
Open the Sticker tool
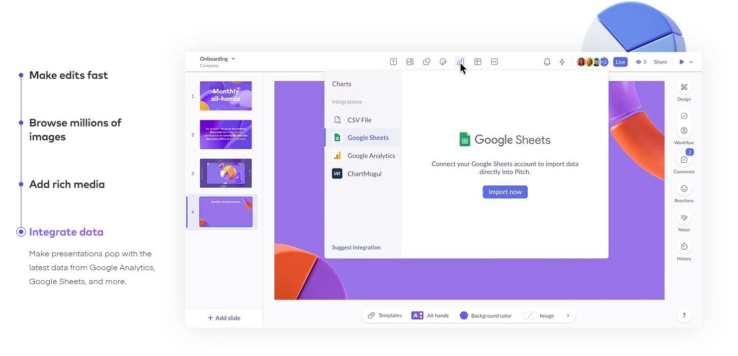(x=443, y=62)
